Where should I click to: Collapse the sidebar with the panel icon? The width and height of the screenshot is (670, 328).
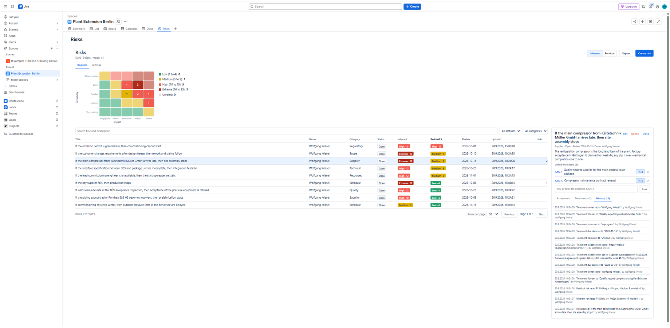pyautogui.click(x=5, y=7)
